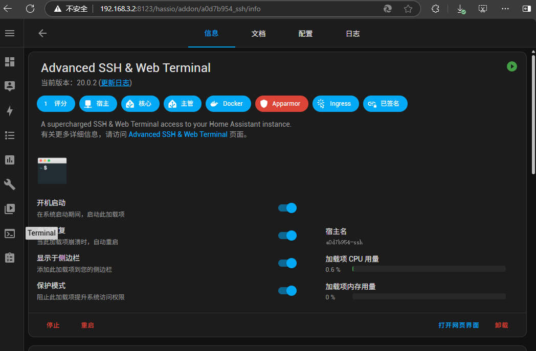Disable the 保护模式 toggle

click(287, 291)
